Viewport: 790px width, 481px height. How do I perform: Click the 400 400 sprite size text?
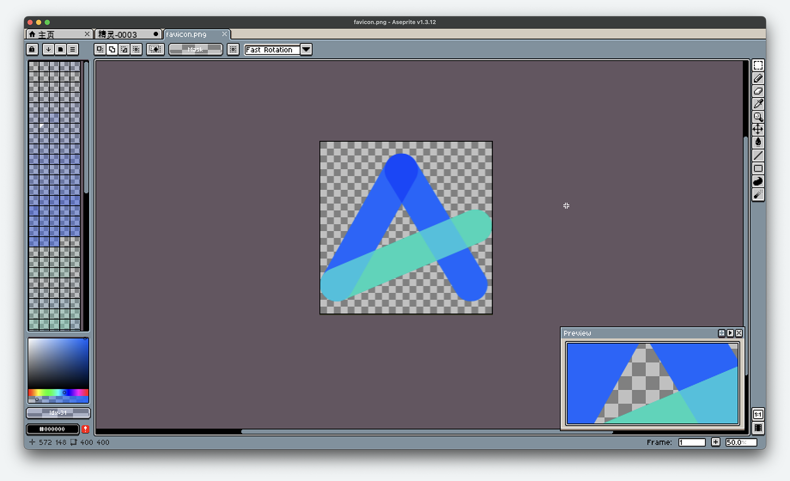pyautogui.click(x=95, y=442)
